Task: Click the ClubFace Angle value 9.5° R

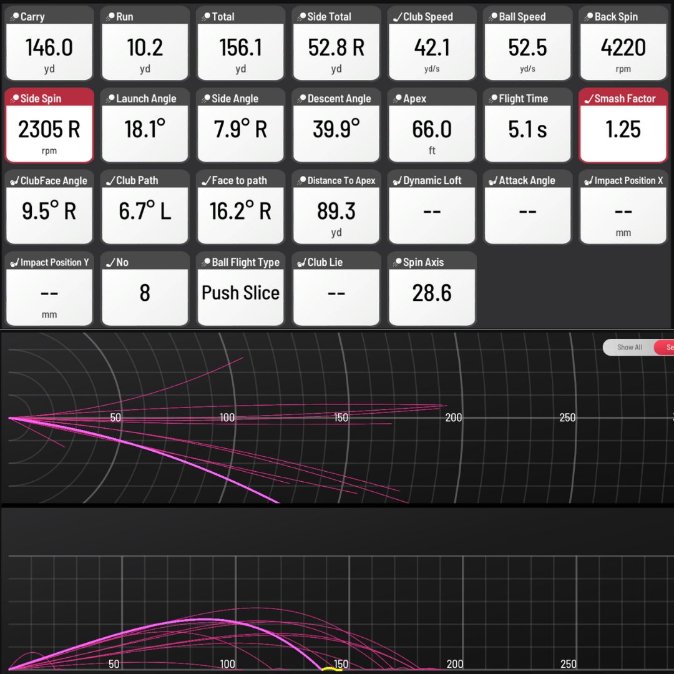Action: tap(49, 211)
